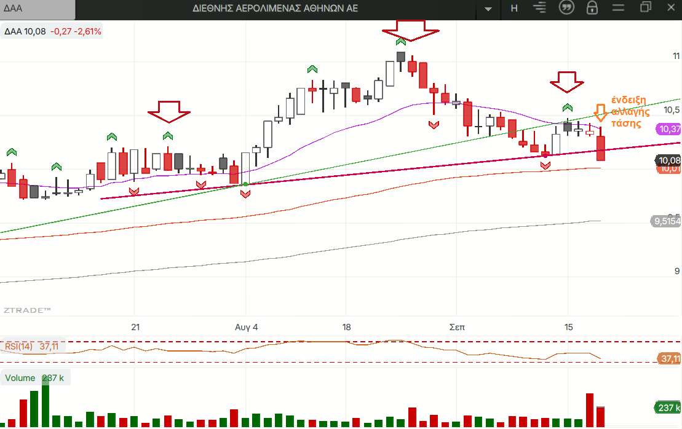Viewport: 682px width, 429px height.
Task: Click the 11 price axis label
Action: click(676, 56)
